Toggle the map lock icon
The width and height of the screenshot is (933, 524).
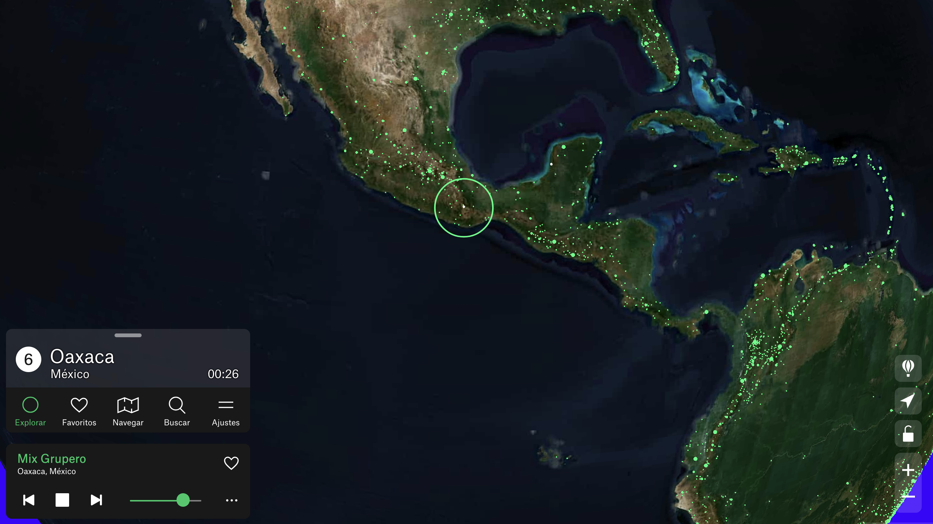pyautogui.click(x=908, y=434)
